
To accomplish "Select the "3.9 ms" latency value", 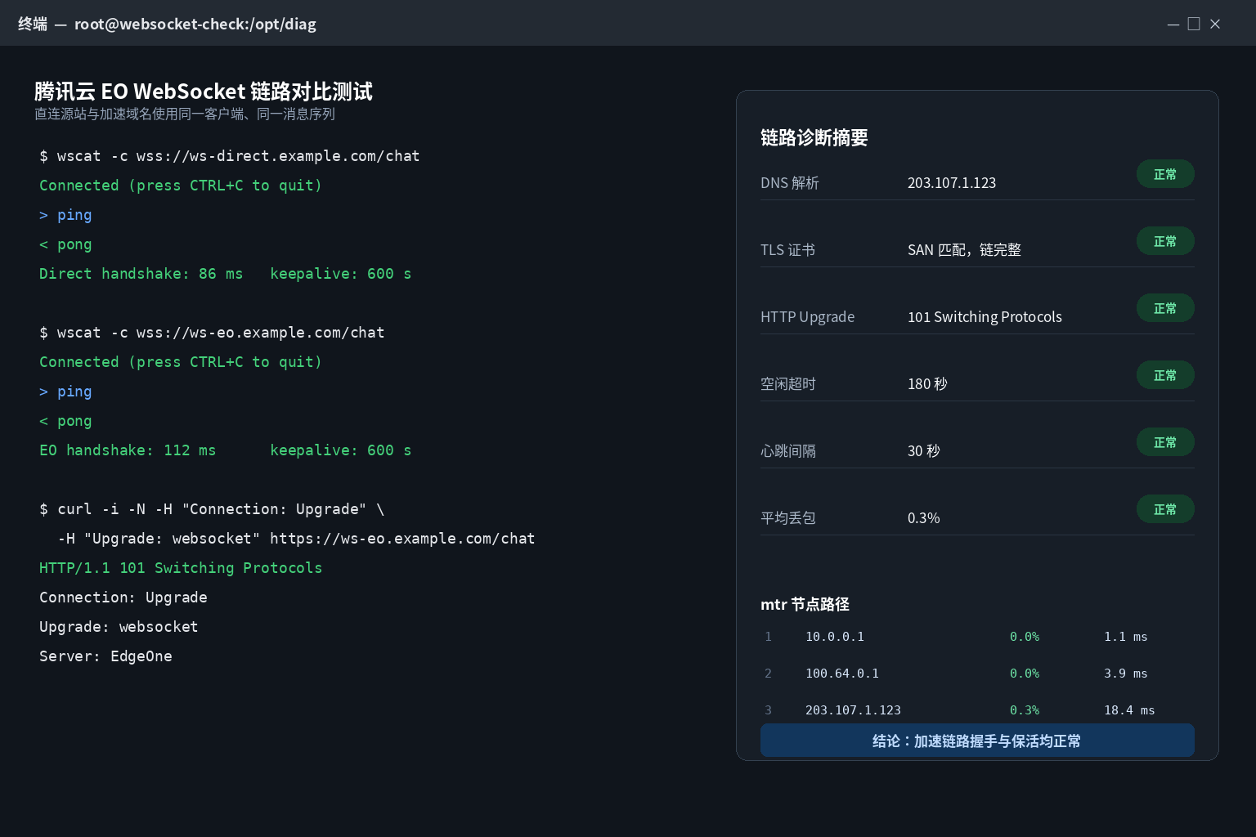I will coord(1126,674).
